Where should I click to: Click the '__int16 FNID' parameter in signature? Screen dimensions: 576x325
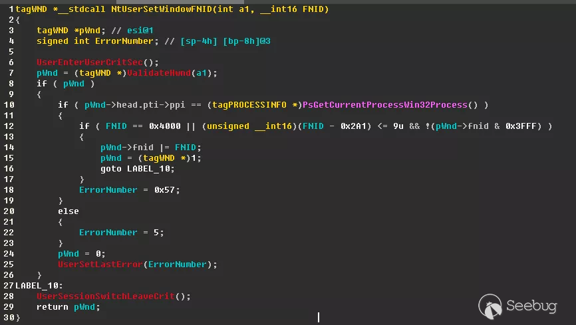[292, 9]
